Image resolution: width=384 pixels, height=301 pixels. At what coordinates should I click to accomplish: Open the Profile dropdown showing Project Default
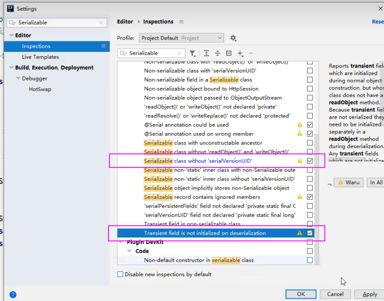[182, 38]
